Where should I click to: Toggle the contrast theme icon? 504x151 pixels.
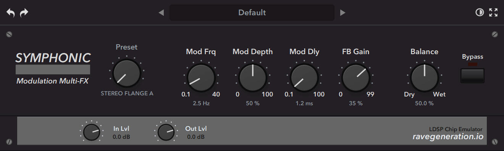pos(479,13)
